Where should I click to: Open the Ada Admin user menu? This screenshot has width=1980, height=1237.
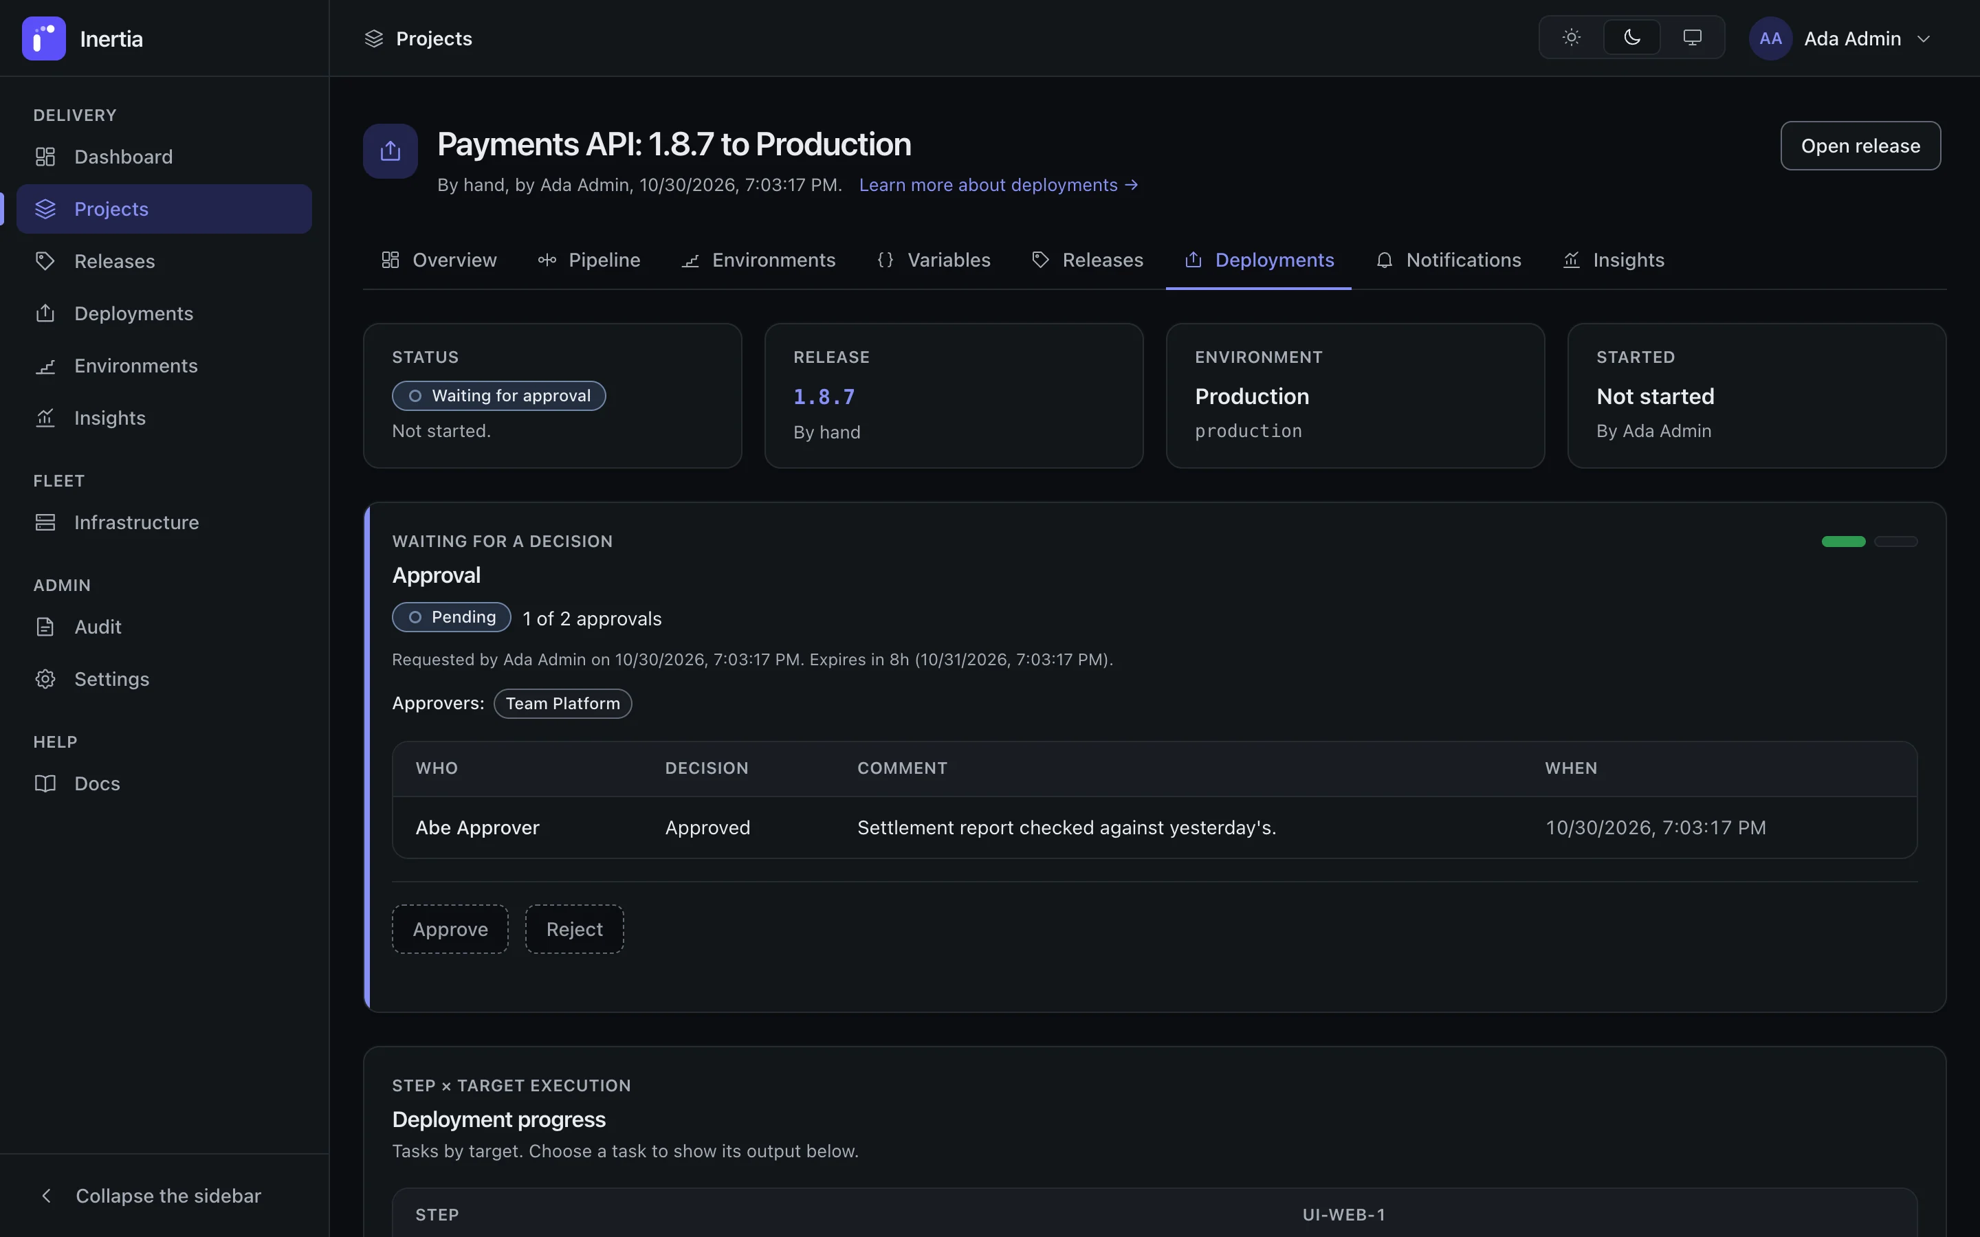[1841, 38]
